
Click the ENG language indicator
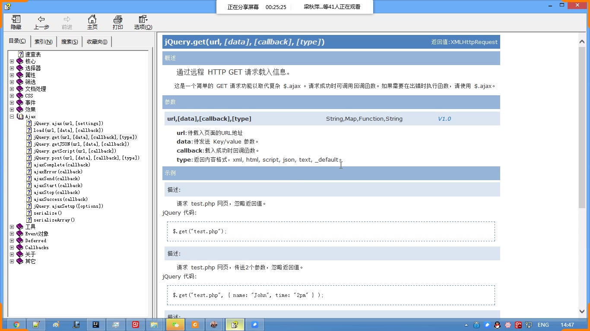point(543,325)
